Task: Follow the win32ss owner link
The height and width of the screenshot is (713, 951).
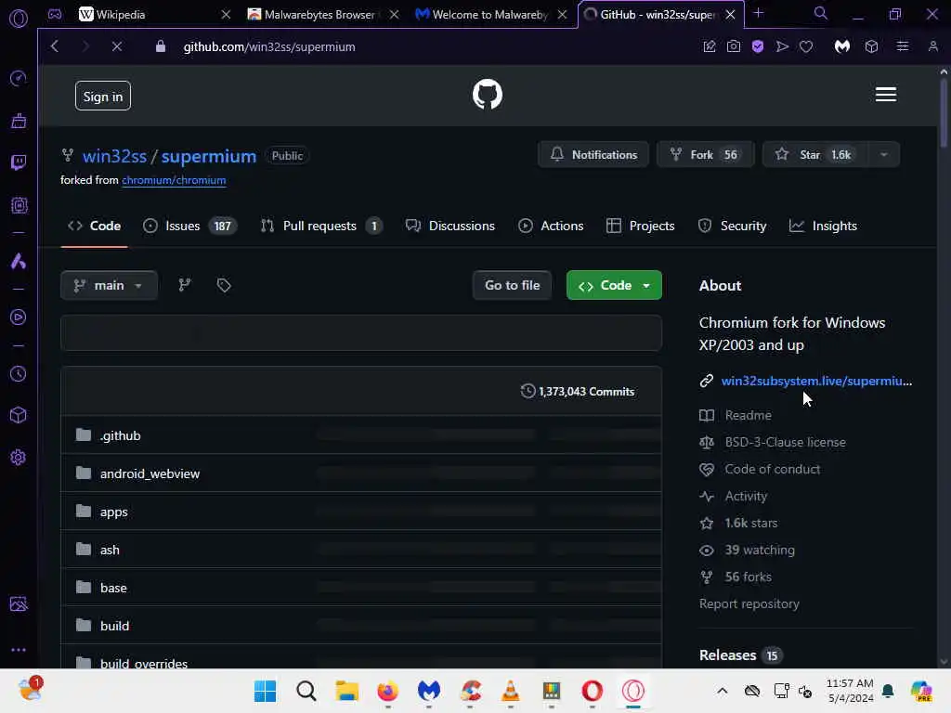Action: click(x=114, y=156)
